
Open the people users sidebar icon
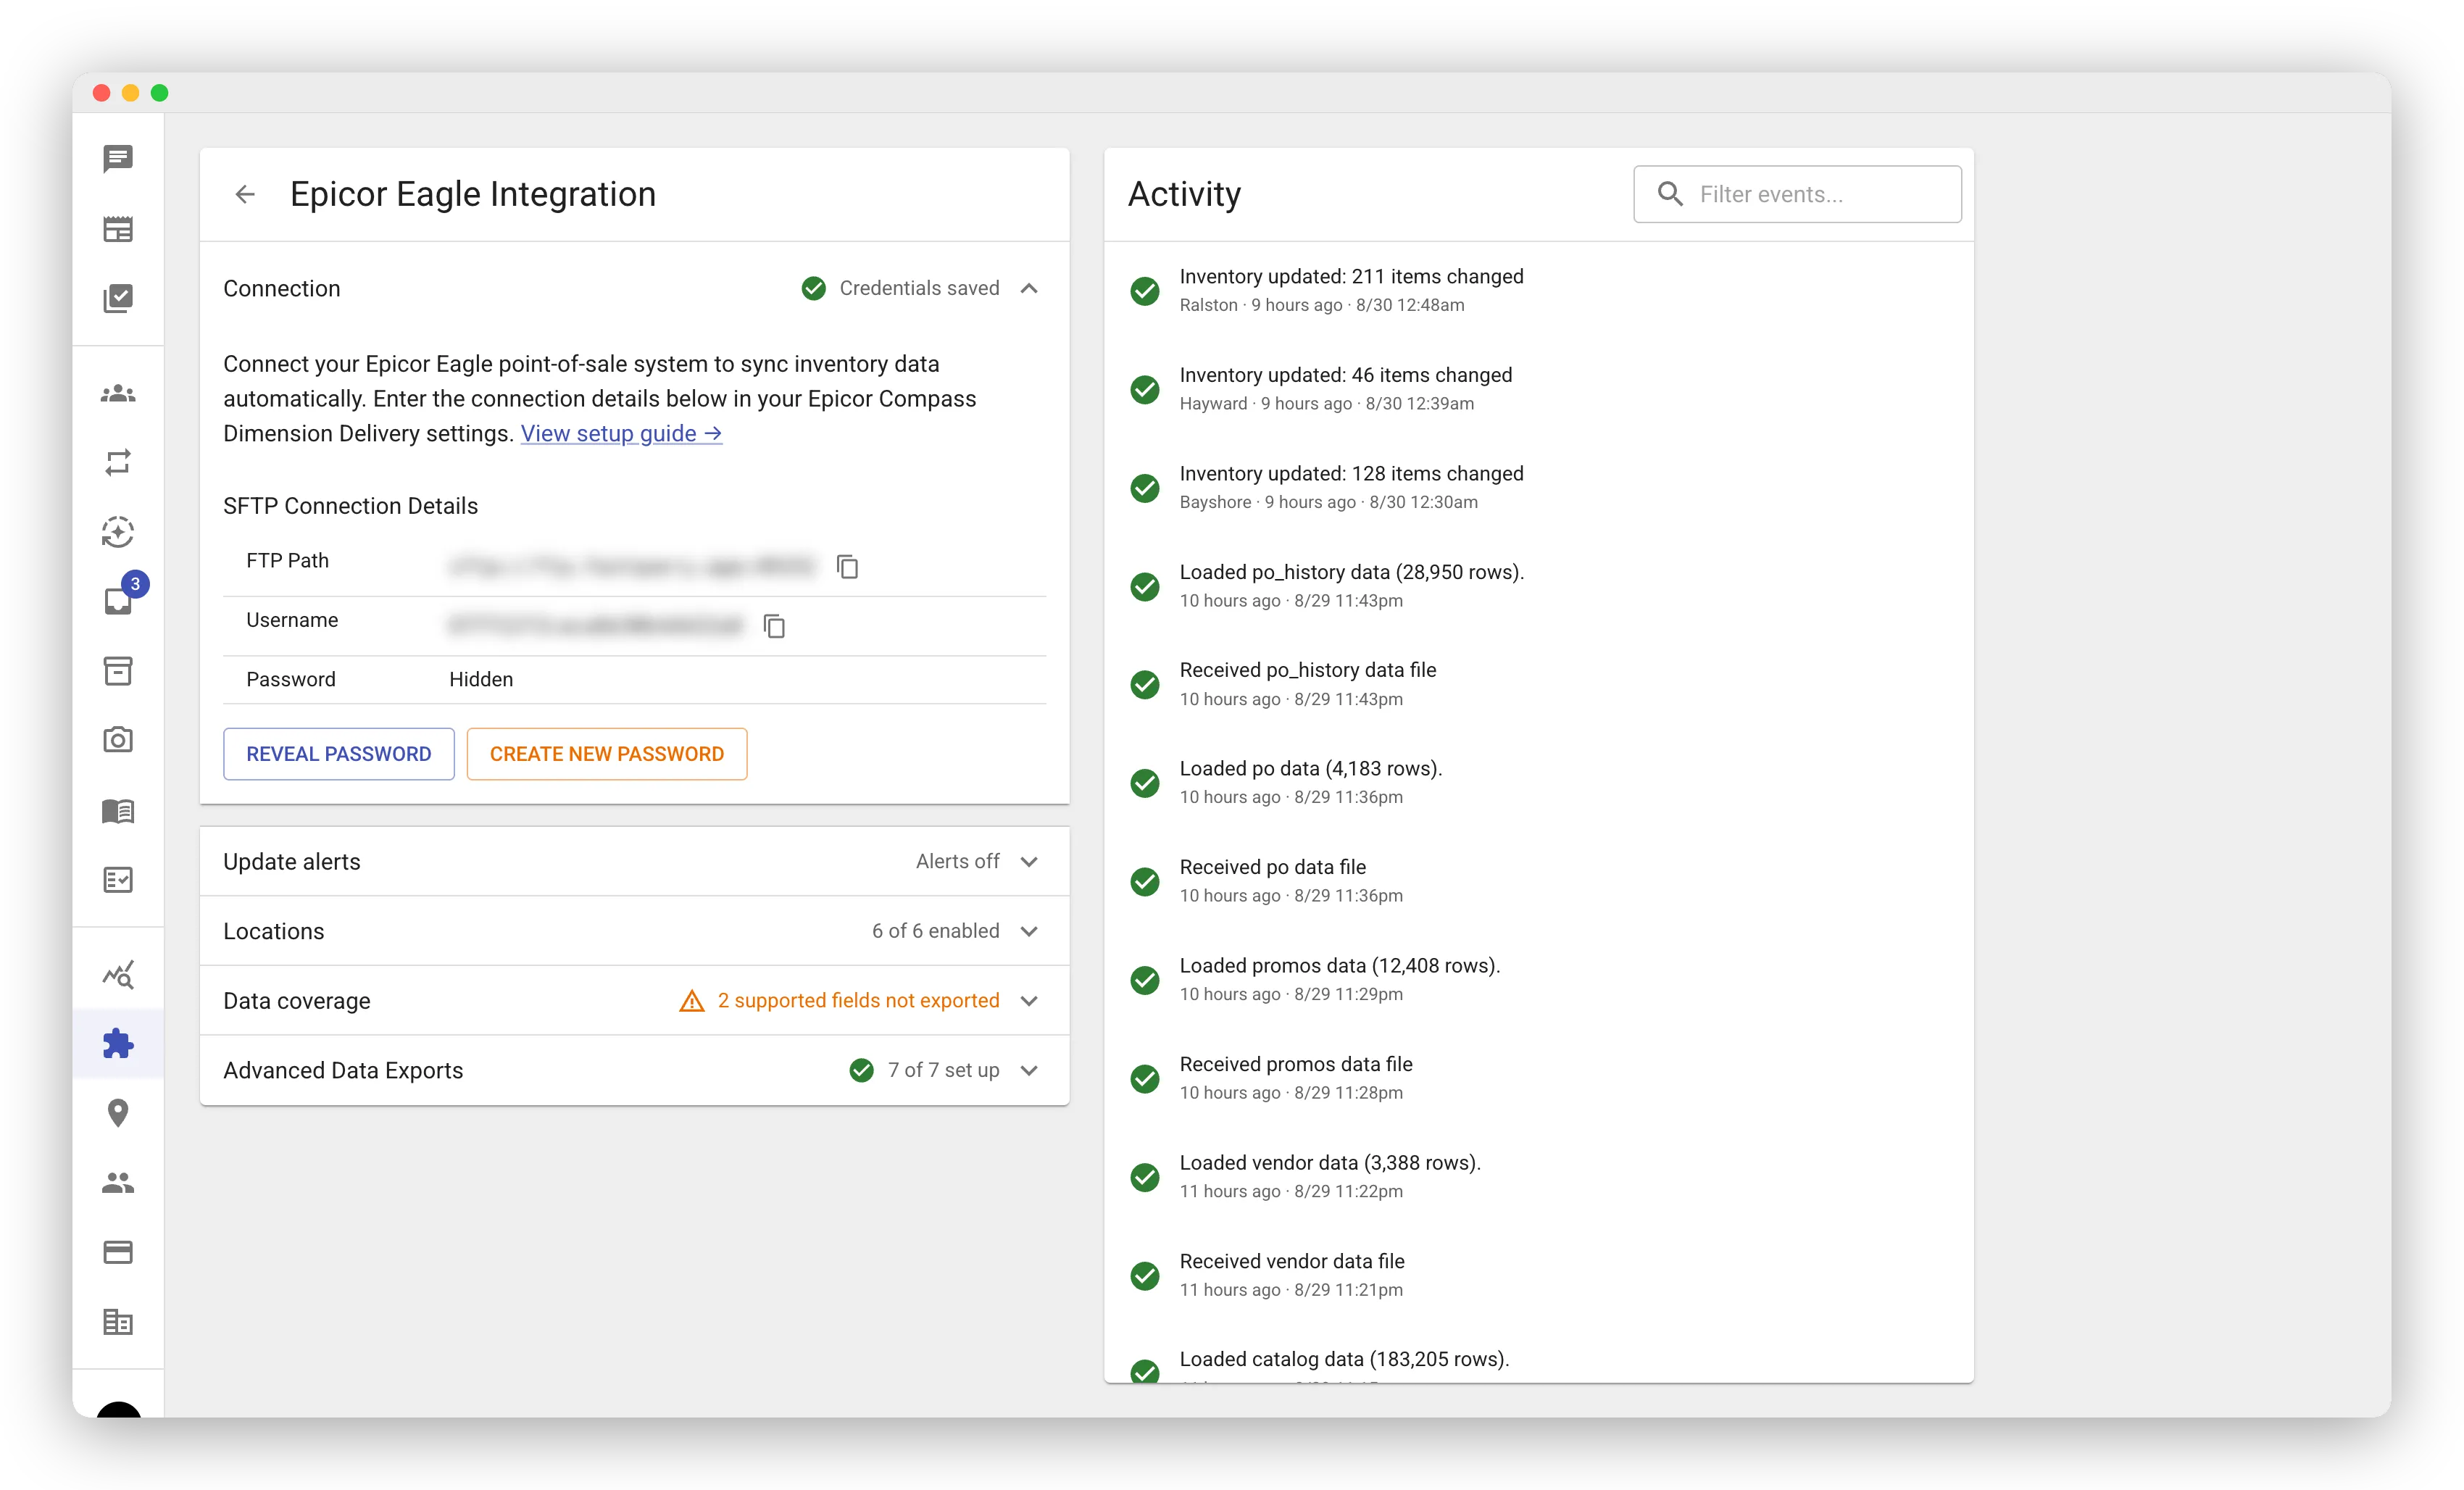tap(118, 1183)
